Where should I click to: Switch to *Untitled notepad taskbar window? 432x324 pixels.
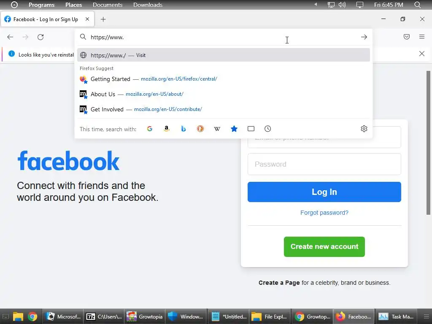229,316
